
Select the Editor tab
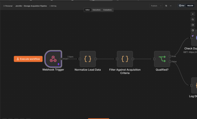(88, 10)
